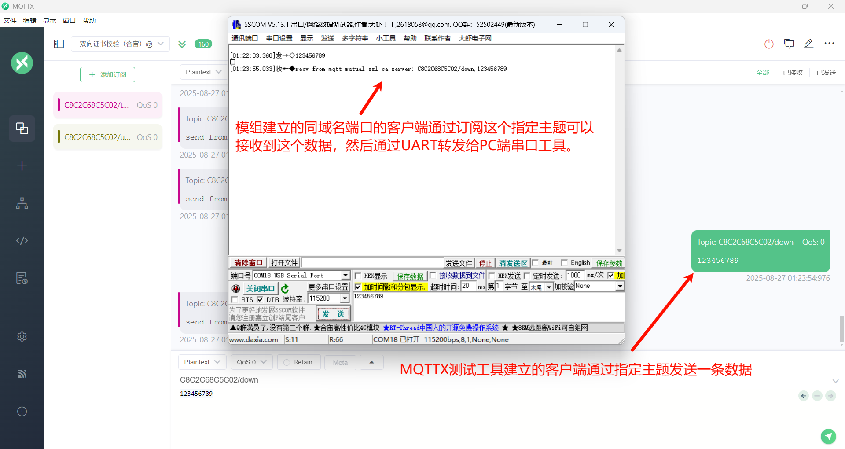Switch to the 已接收 message tab
This screenshot has width=845, height=449.
793,72
